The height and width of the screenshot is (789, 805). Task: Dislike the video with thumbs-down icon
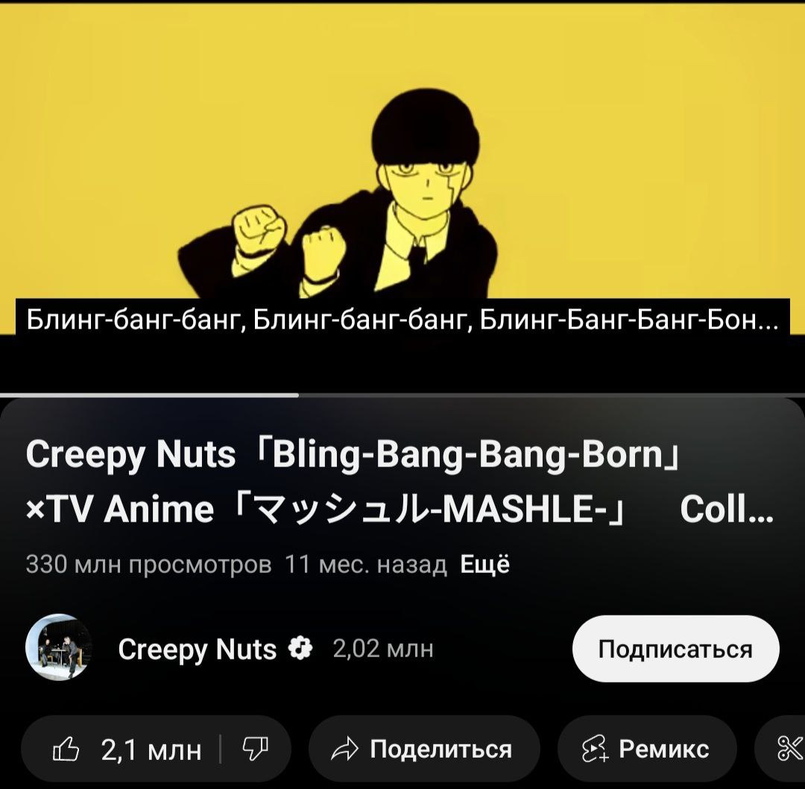(x=255, y=749)
